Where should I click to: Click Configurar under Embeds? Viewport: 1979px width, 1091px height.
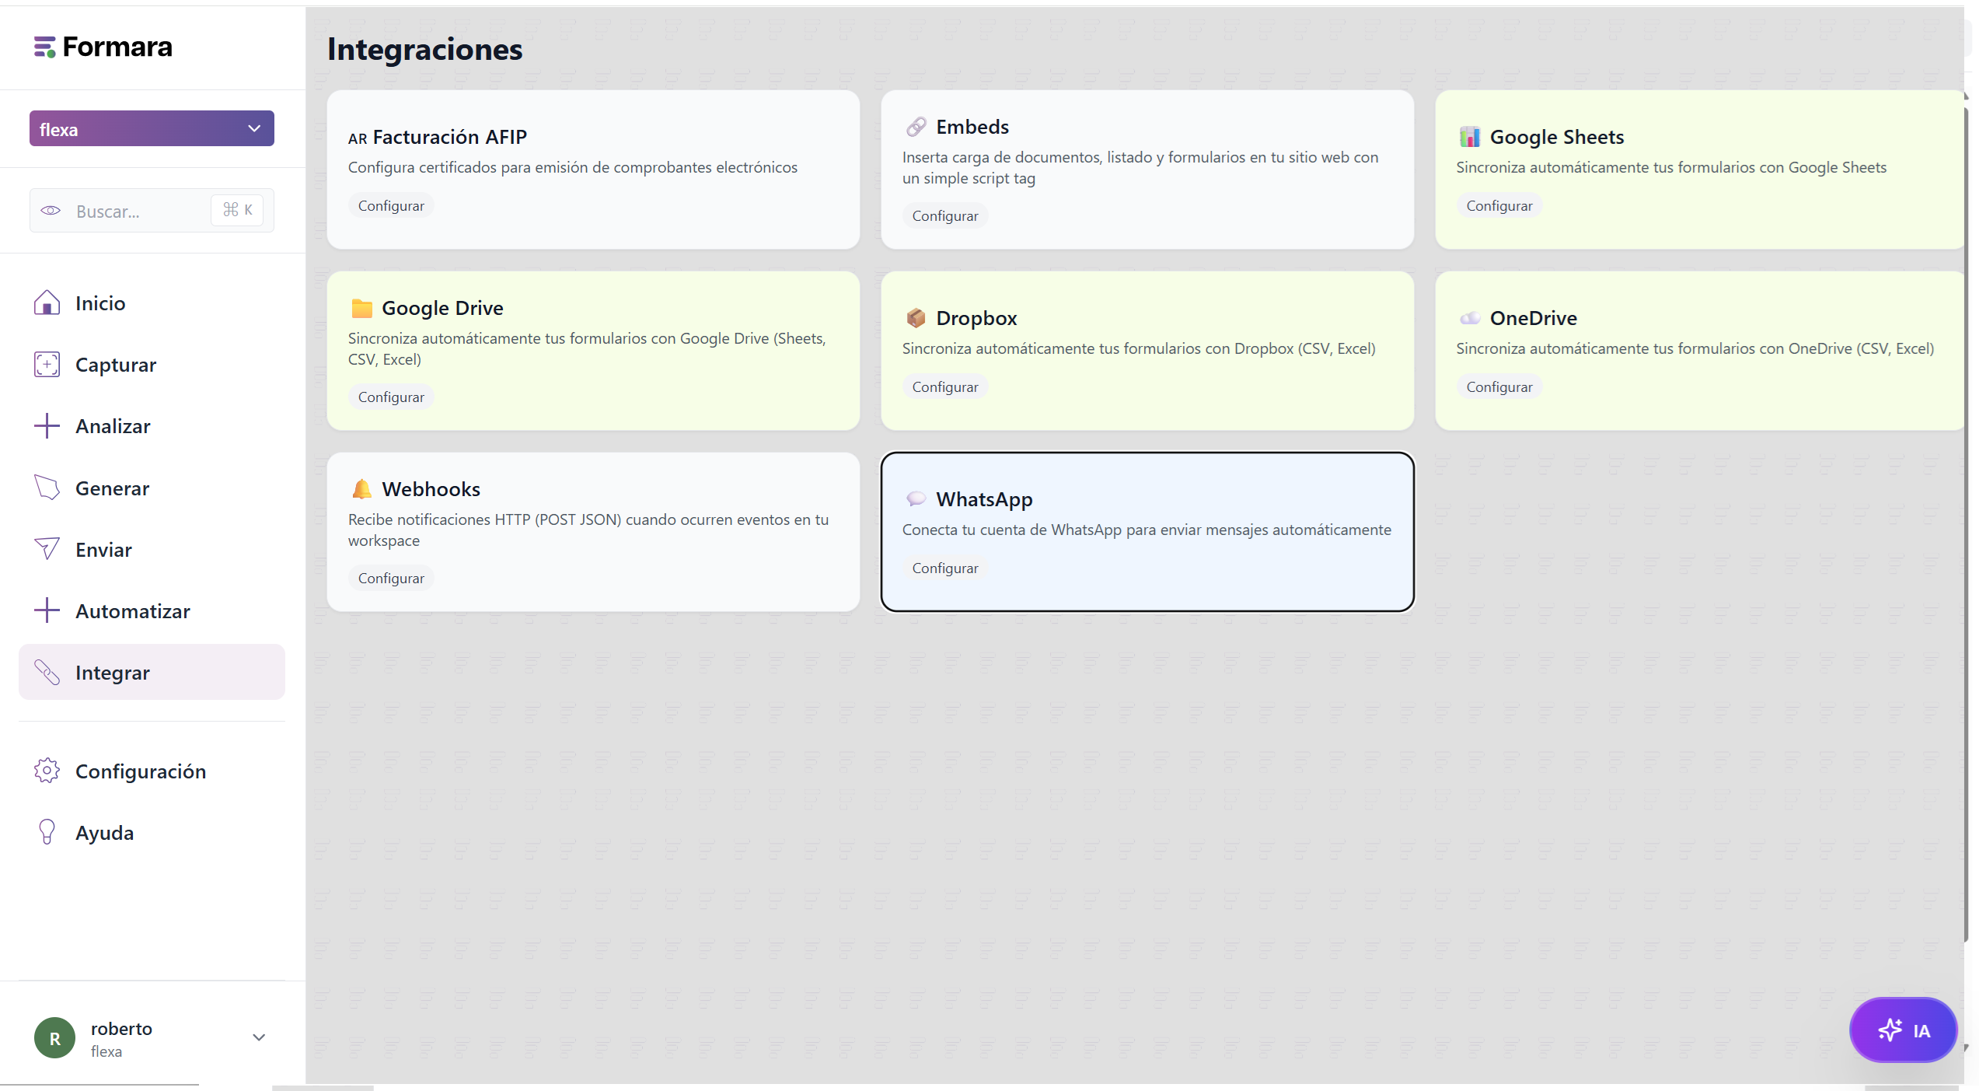(945, 215)
